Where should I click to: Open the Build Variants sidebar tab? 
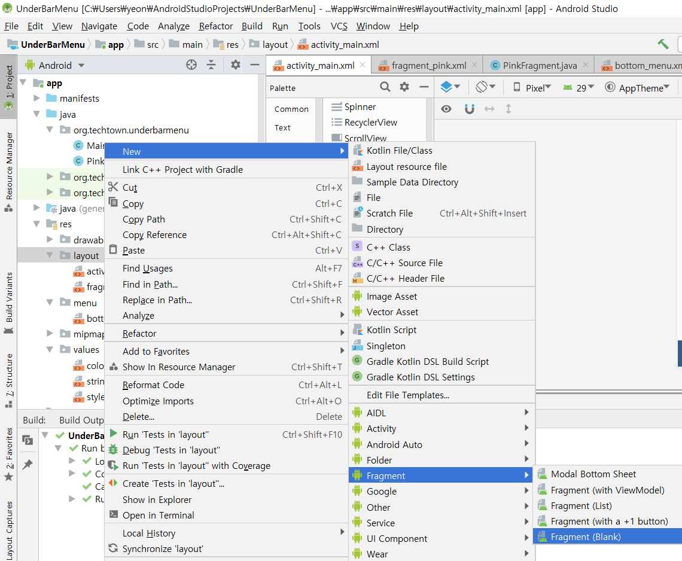(9, 303)
